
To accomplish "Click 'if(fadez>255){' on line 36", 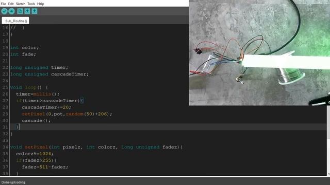I will [36, 160].
